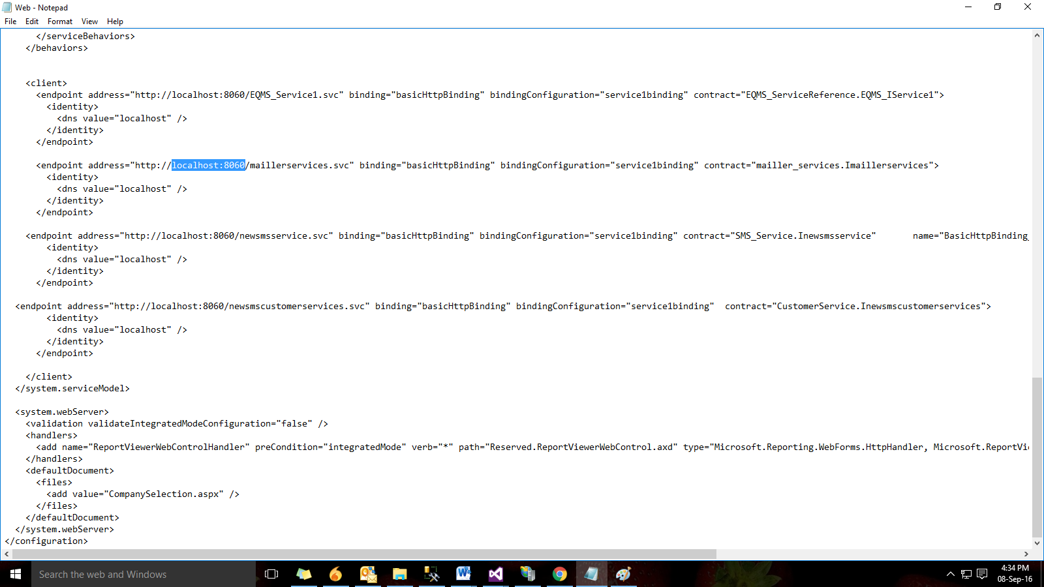
Task: Open File Explorer from the taskbar
Action: [400, 574]
